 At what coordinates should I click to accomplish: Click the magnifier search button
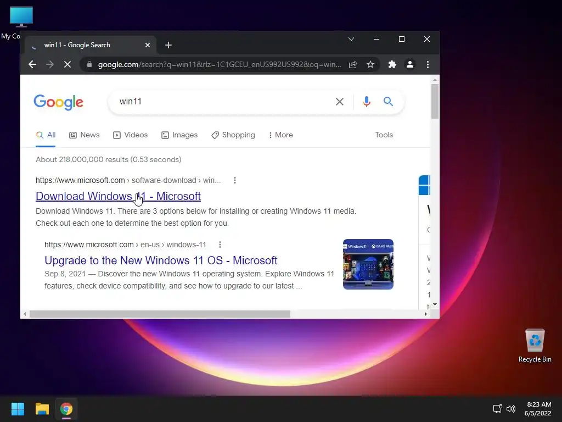[x=388, y=102]
